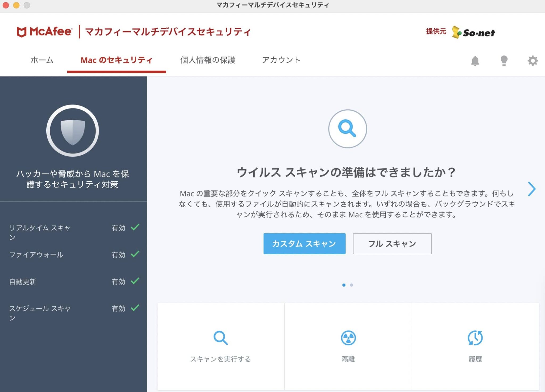
Task: Switch to the ホーム tab
Action: click(42, 60)
